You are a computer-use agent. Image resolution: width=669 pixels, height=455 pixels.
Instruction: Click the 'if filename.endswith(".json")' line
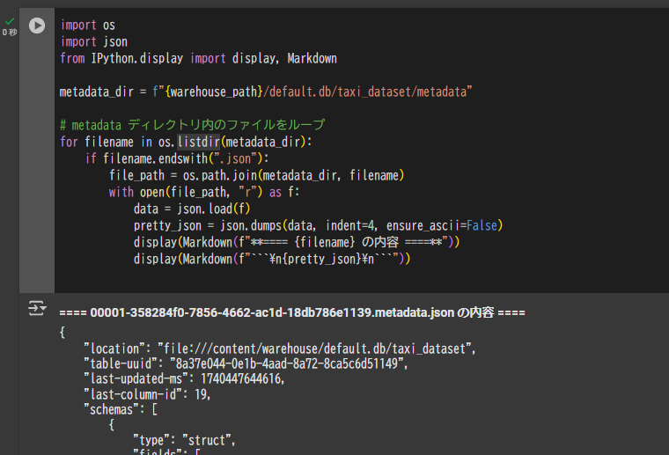click(x=177, y=158)
